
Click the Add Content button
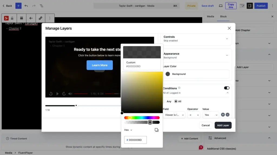point(189,139)
